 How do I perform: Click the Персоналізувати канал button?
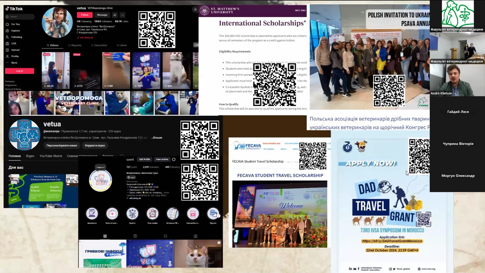tap(62, 145)
